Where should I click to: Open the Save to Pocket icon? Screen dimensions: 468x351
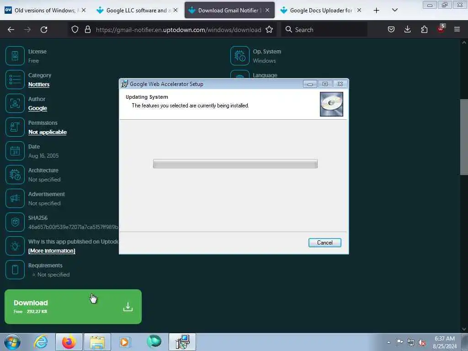[391, 29]
